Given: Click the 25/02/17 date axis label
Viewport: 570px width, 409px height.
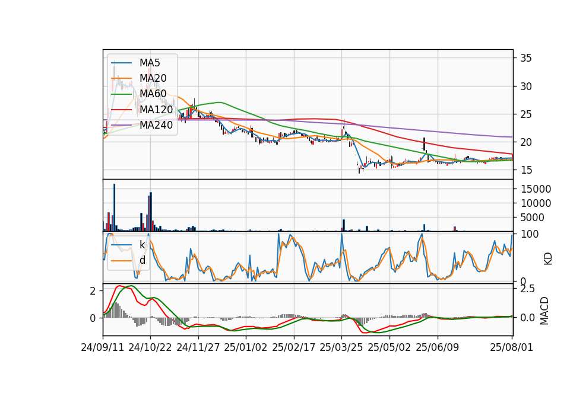Looking at the screenshot, I should click(294, 347).
